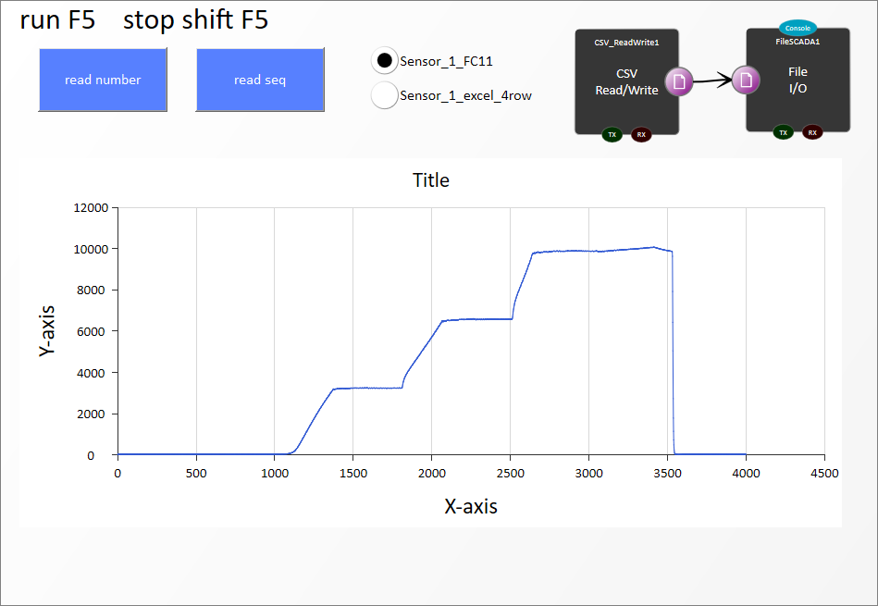This screenshot has height=606, width=878.
Task: Choose the Sensor_1_excel_4row radio option
Action: point(384,95)
